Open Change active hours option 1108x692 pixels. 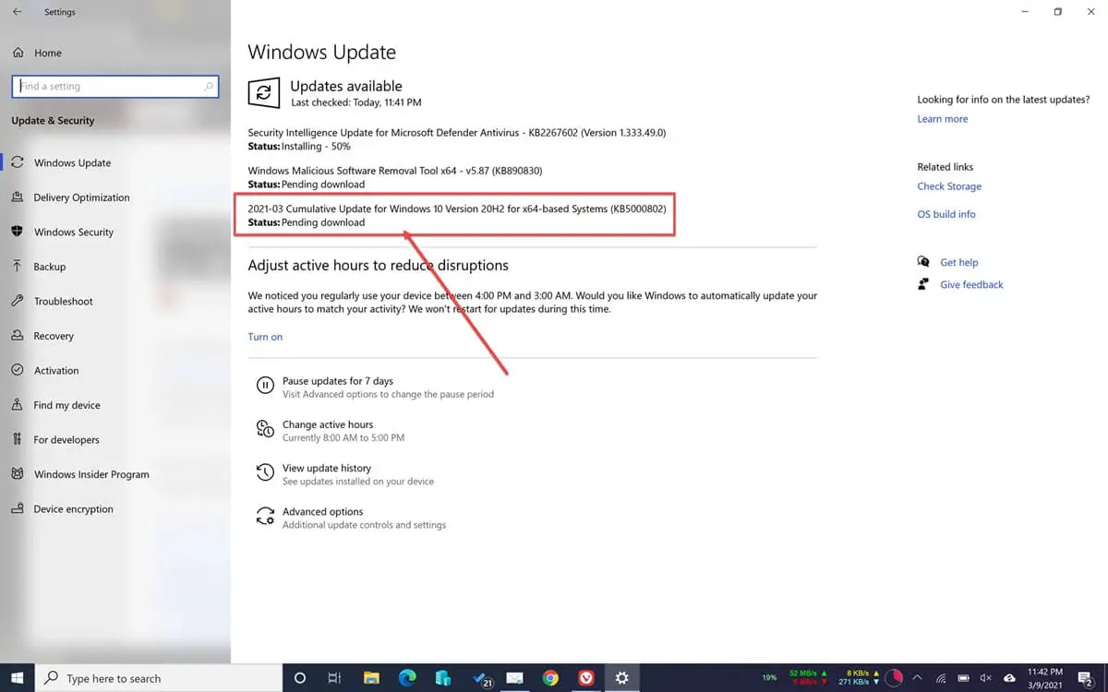[x=343, y=431]
